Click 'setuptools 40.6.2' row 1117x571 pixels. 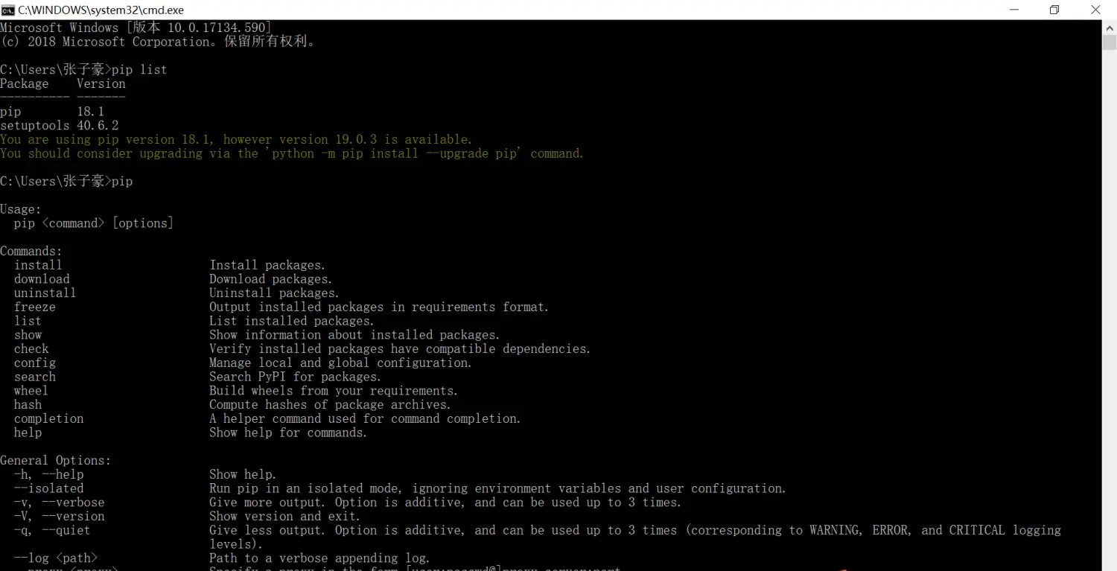point(60,125)
